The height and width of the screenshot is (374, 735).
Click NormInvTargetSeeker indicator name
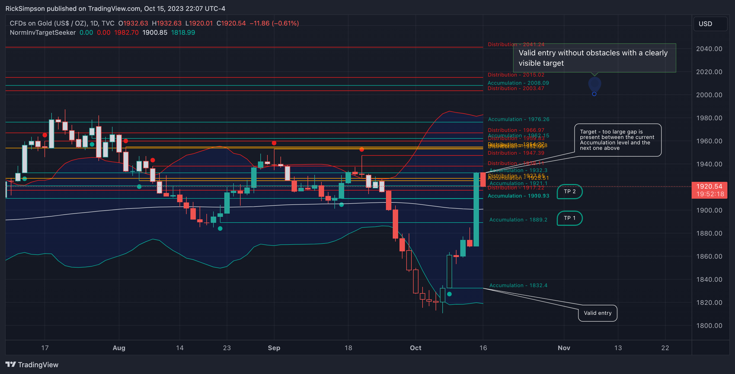click(x=43, y=33)
